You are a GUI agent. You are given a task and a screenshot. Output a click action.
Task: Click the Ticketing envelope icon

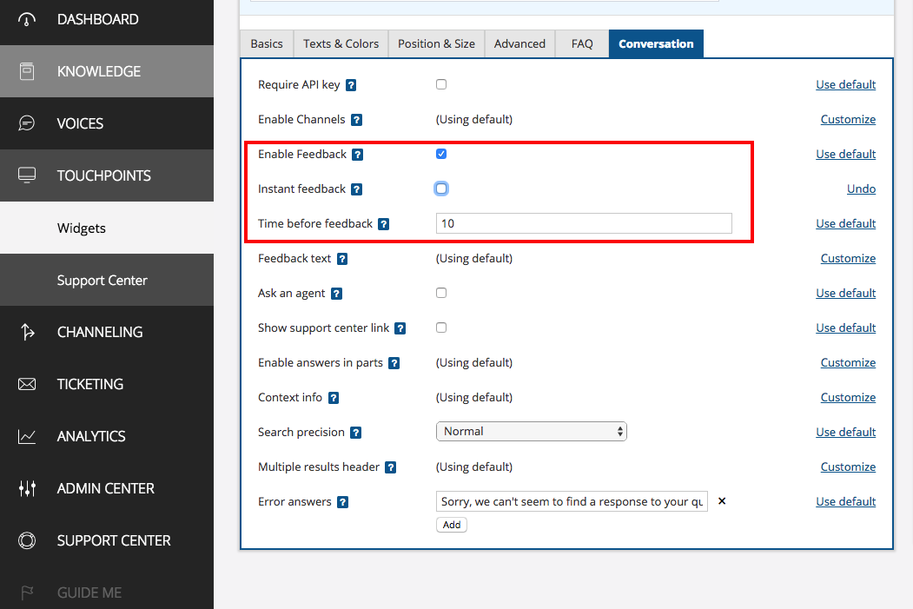(27, 384)
